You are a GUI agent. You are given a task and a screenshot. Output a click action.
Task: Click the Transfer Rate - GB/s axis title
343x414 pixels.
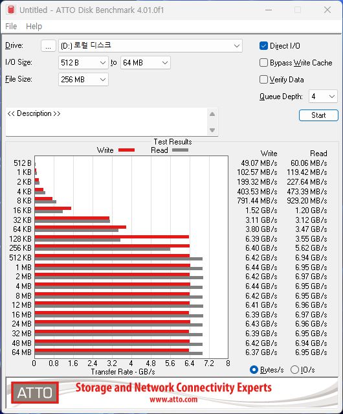click(123, 372)
